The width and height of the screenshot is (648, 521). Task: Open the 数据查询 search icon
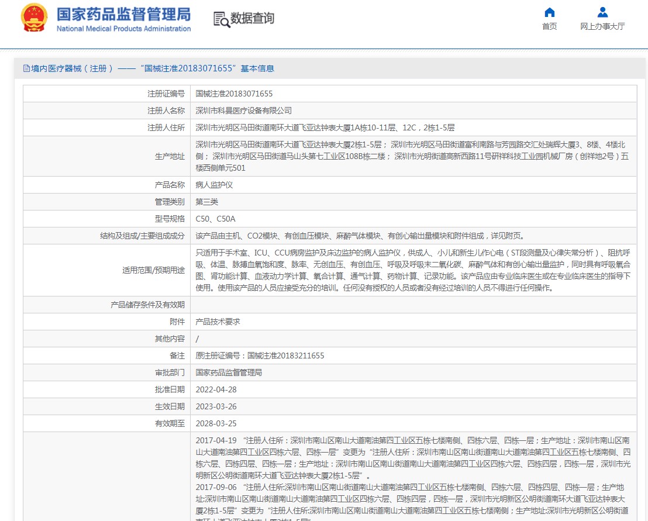click(222, 19)
